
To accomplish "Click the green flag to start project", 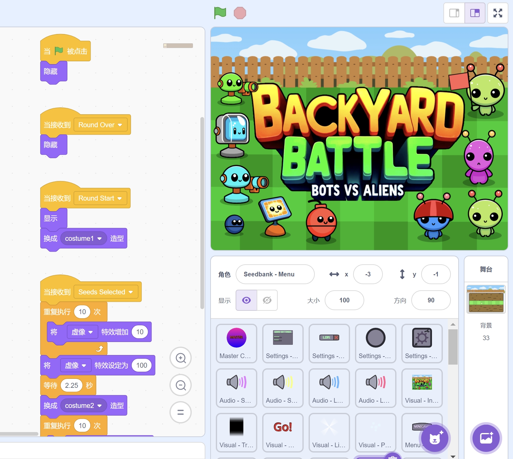I will [x=220, y=13].
